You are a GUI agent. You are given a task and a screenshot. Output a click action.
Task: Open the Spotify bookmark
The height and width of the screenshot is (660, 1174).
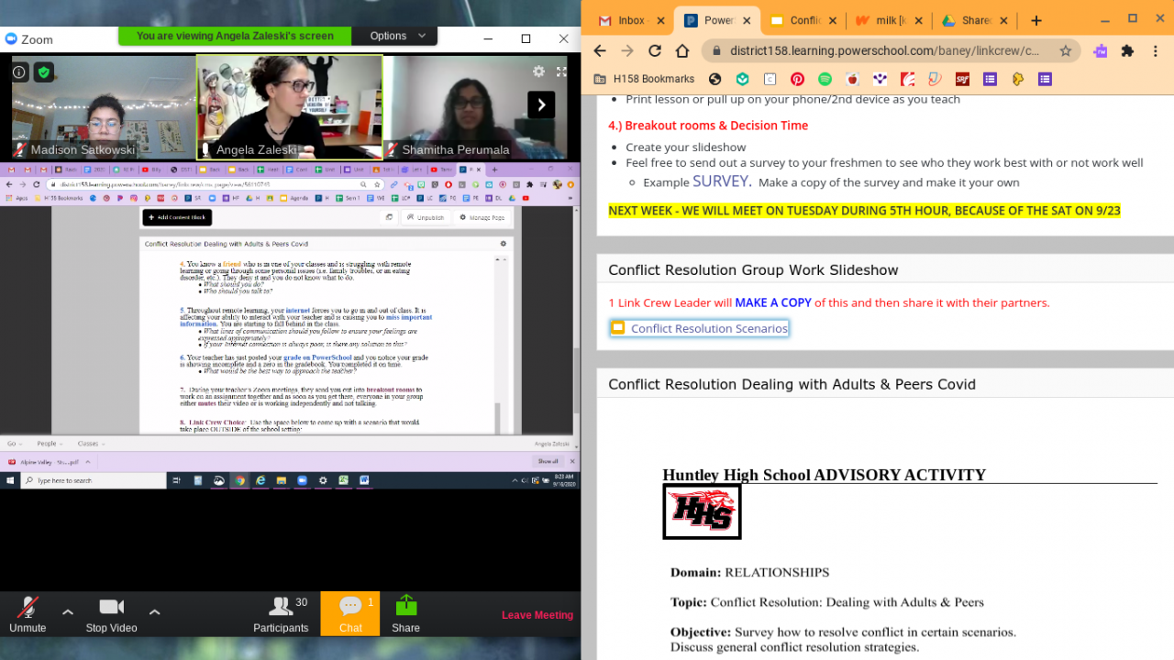tap(825, 79)
